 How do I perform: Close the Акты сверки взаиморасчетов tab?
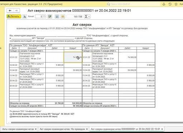[36, 129]
